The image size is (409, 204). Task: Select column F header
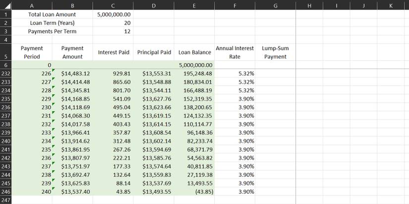234,5
